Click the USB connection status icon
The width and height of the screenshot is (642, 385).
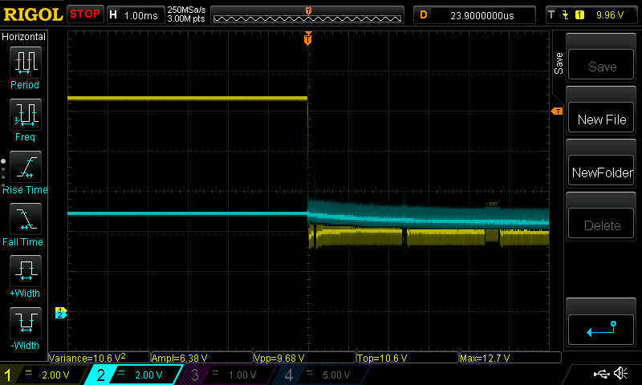[601, 374]
